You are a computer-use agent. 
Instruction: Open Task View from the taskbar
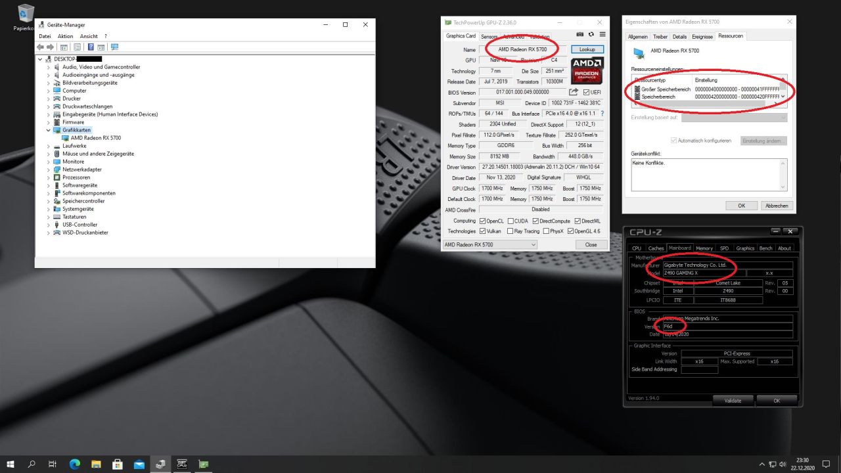pos(53,464)
